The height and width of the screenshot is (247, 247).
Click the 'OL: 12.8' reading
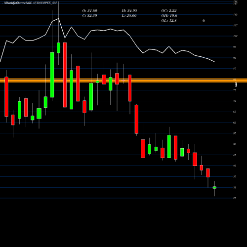[169, 21]
